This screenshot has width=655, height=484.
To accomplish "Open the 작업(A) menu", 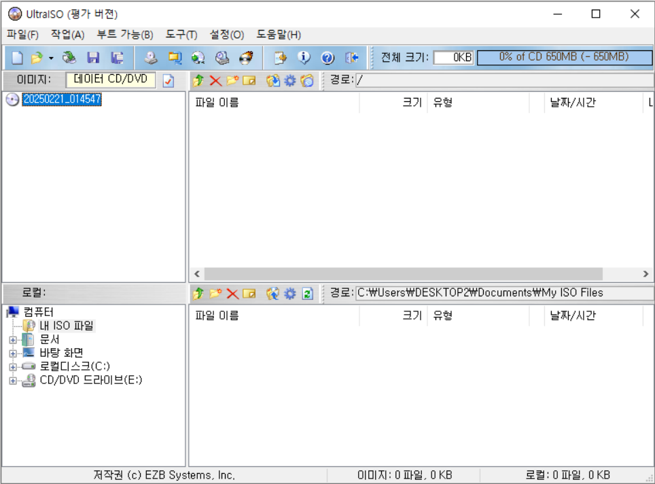I will coord(68,35).
